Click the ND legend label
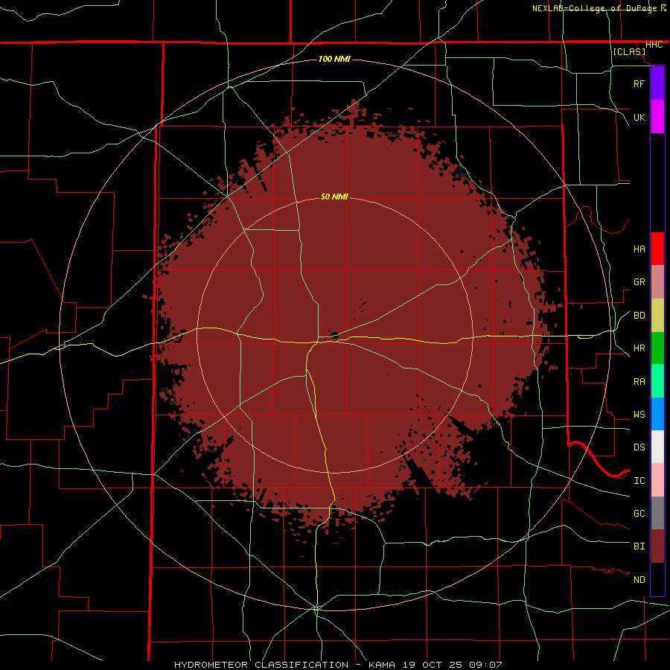Viewport: 670px width, 670px height. 639,580
